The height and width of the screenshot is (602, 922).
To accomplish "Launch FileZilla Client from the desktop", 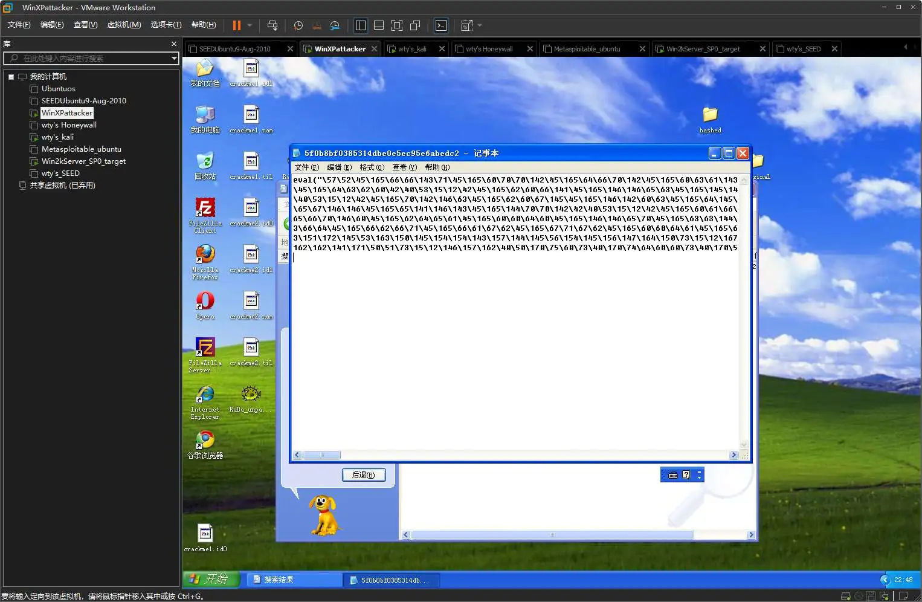I will tap(205, 216).
